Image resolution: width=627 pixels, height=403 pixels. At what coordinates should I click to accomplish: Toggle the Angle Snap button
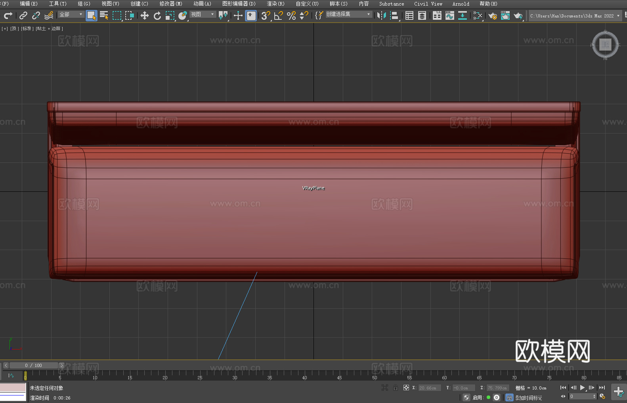(279, 15)
